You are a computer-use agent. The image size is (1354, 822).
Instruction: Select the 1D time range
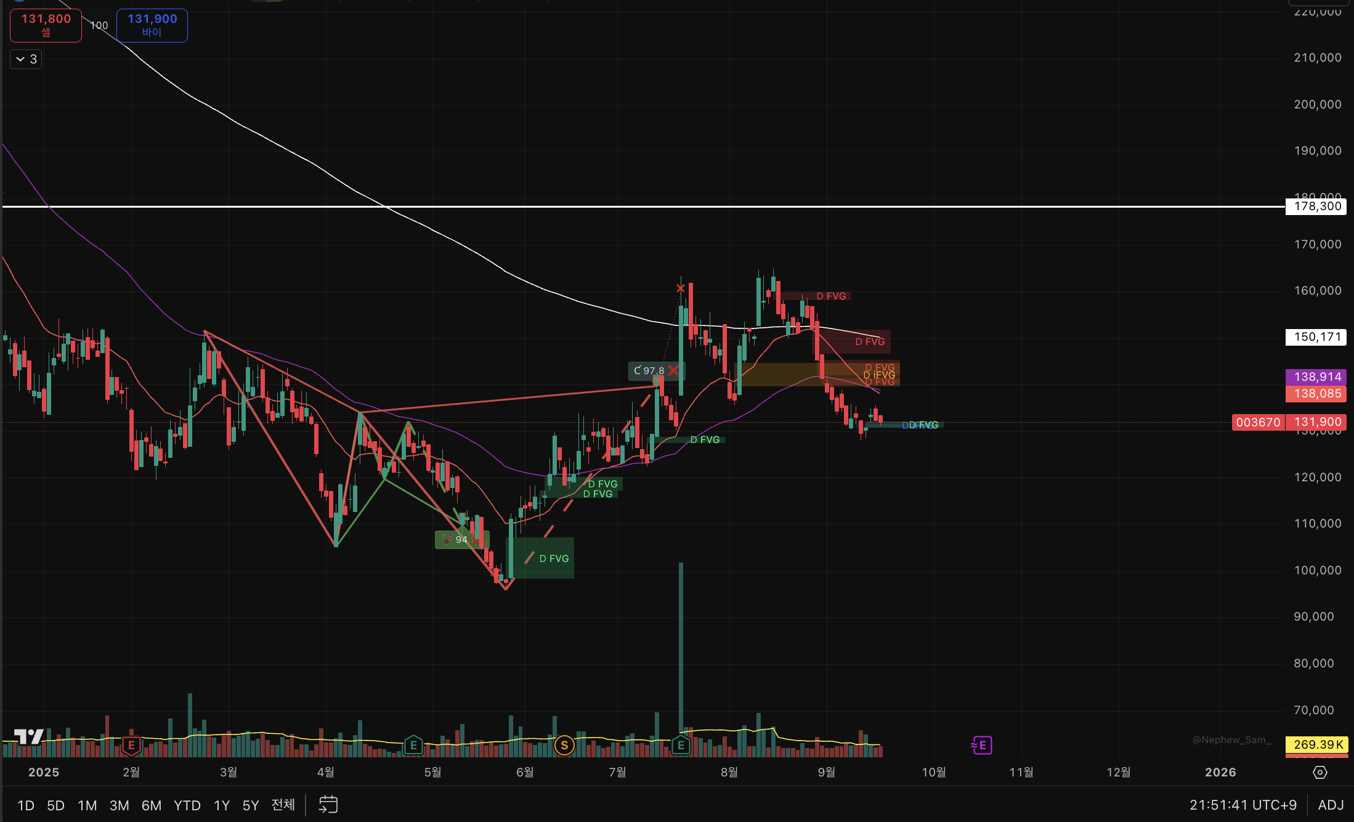pos(25,805)
